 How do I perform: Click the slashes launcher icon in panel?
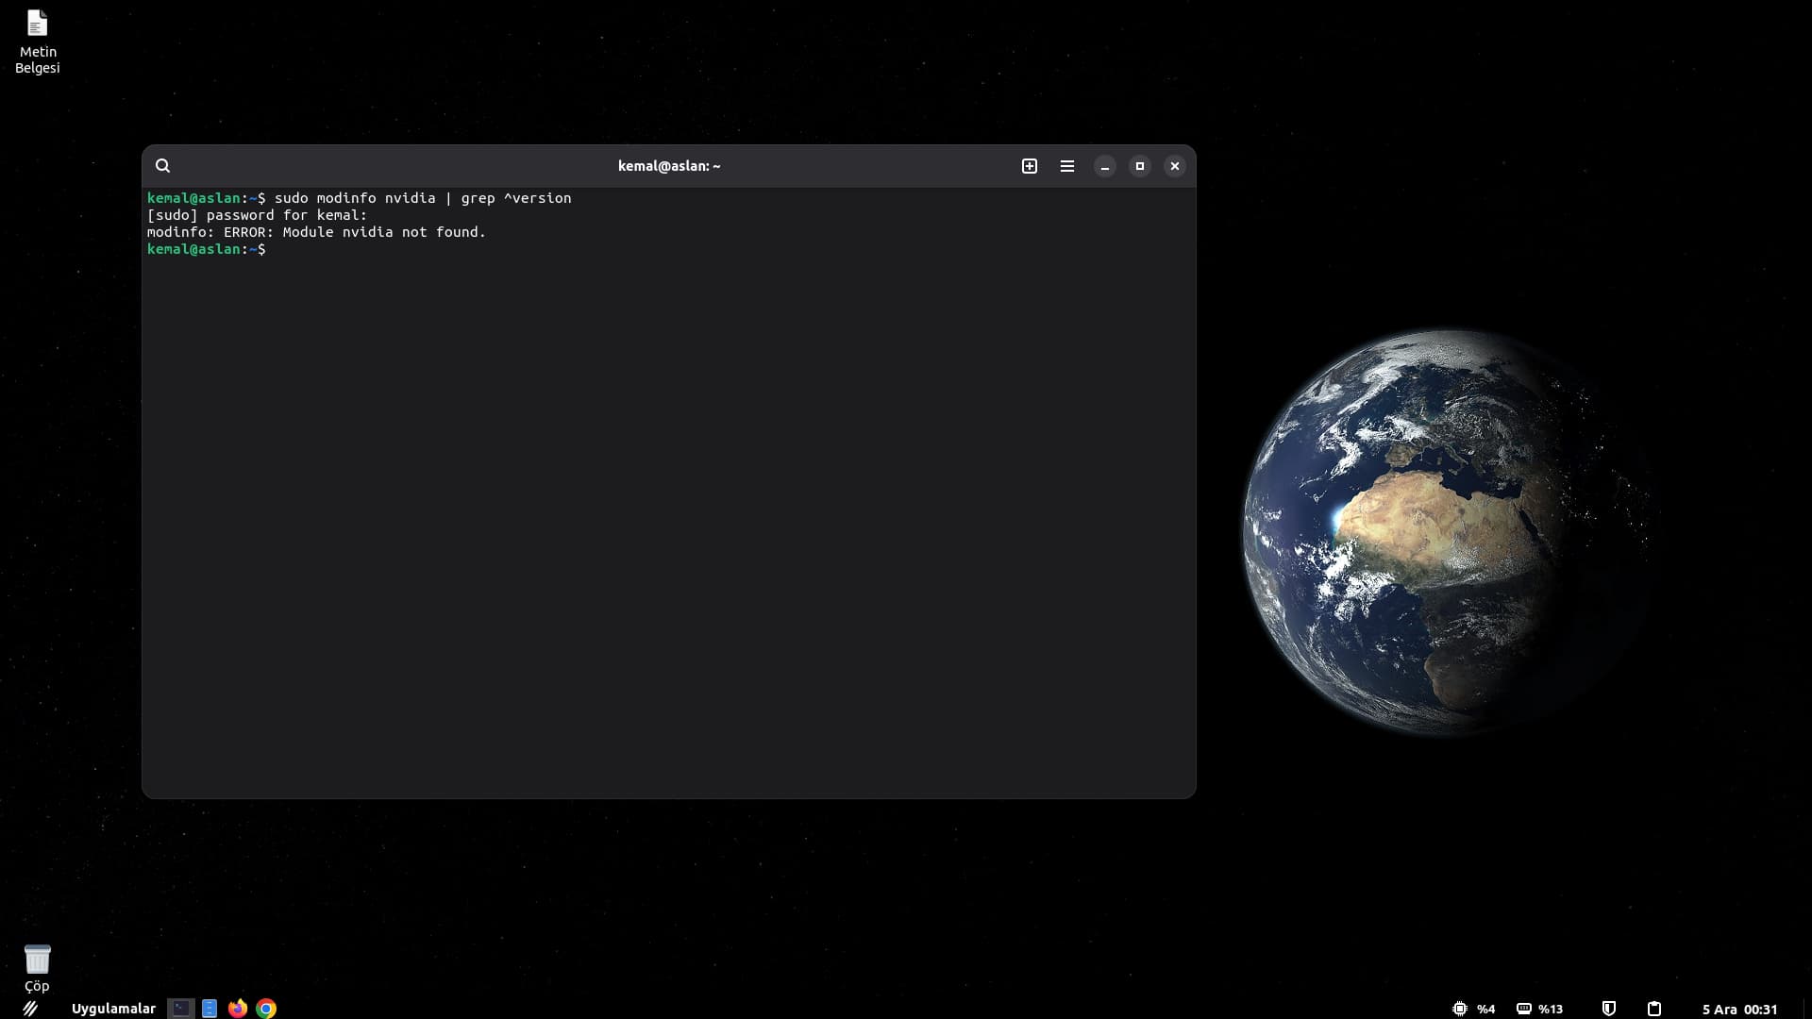(x=30, y=1009)
